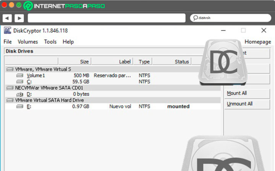
Task: Click the E: drive icon
Action: pyautogui.click(x=20, y=106)
